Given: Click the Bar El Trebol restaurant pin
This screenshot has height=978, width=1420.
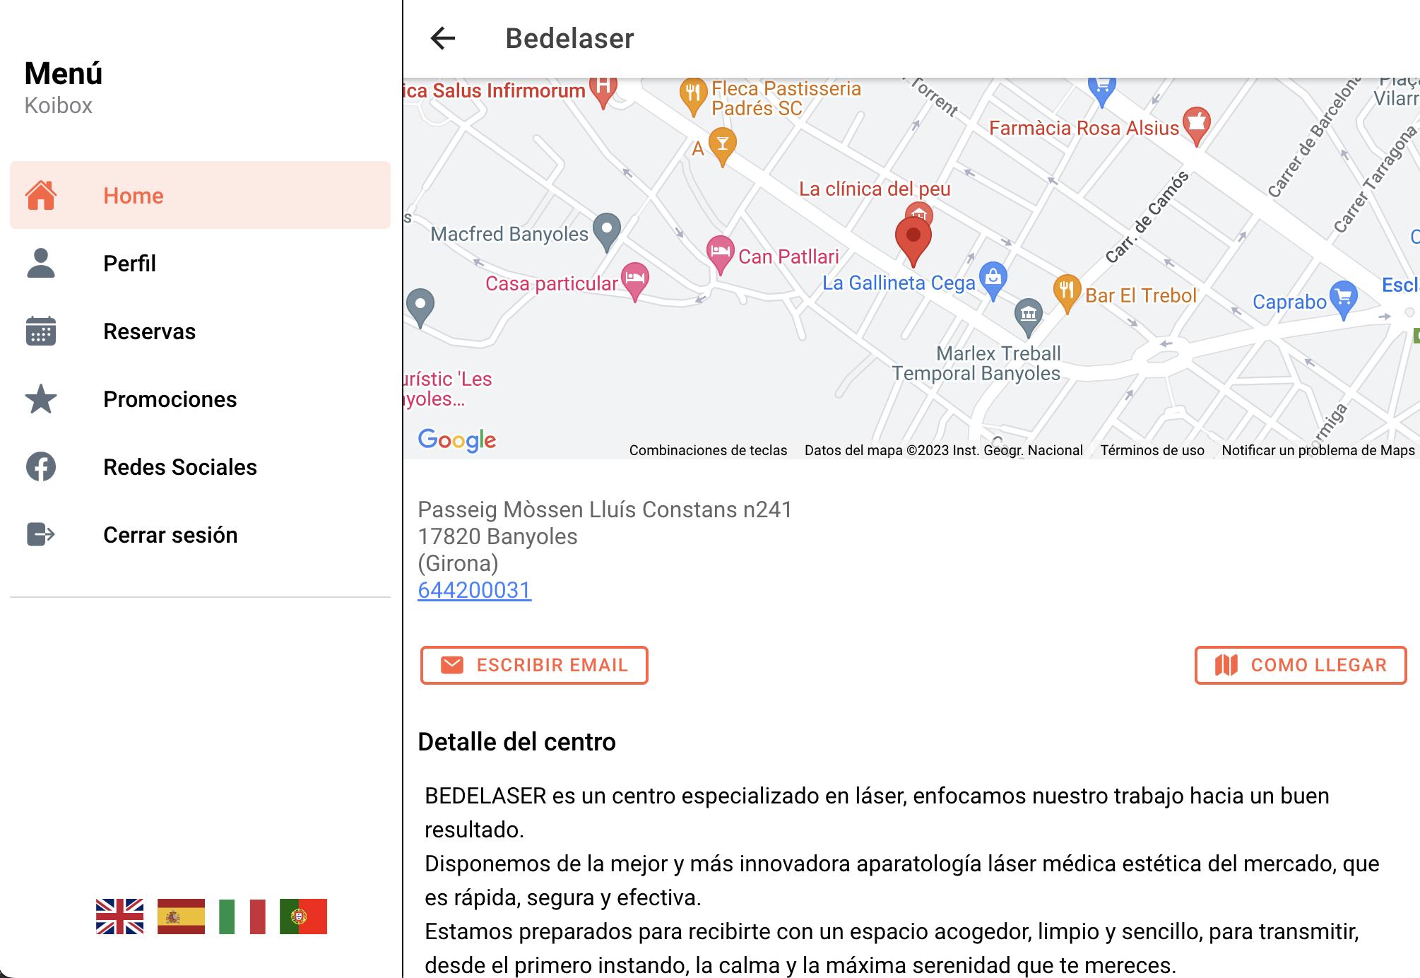Looking at the screenshot, I should (x=1067, y=293).
